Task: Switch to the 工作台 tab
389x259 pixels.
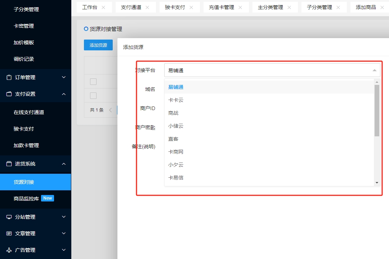Action: [x=90, y=8]
